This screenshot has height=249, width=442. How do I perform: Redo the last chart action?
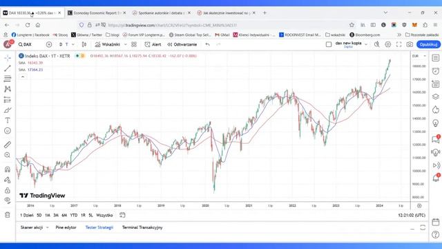pyautogui.click(x=218, y=44)
